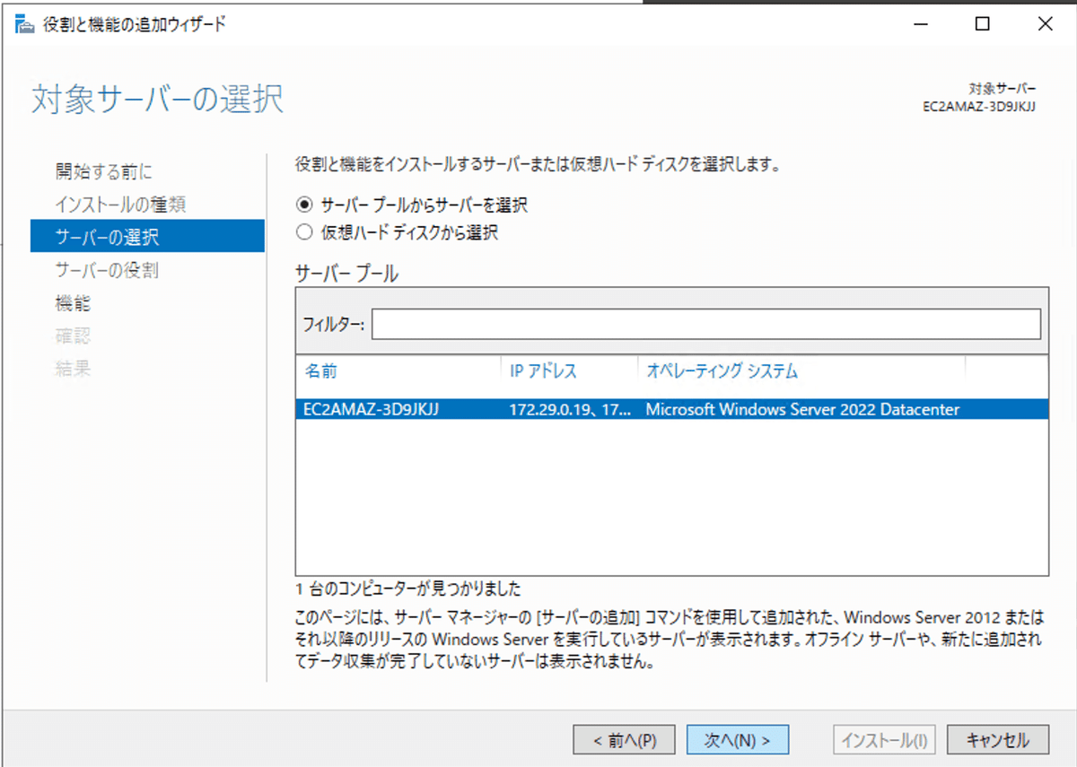Image resolution: width=1077 pixels, height=767 pixels.
Task: Click the wizard icon in the title bar
Action: (x=25, y=24)
